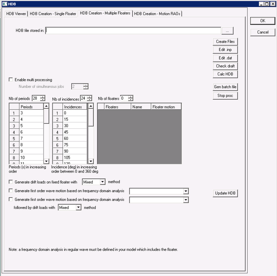Increase the Nb of floaters spinner value
The image size is (277, 276).
[130, 97]
